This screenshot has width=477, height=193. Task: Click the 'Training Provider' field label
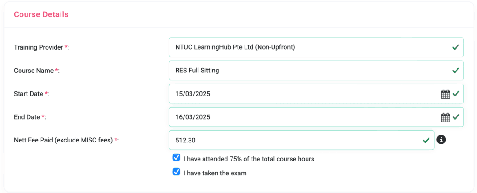(39, 47)
